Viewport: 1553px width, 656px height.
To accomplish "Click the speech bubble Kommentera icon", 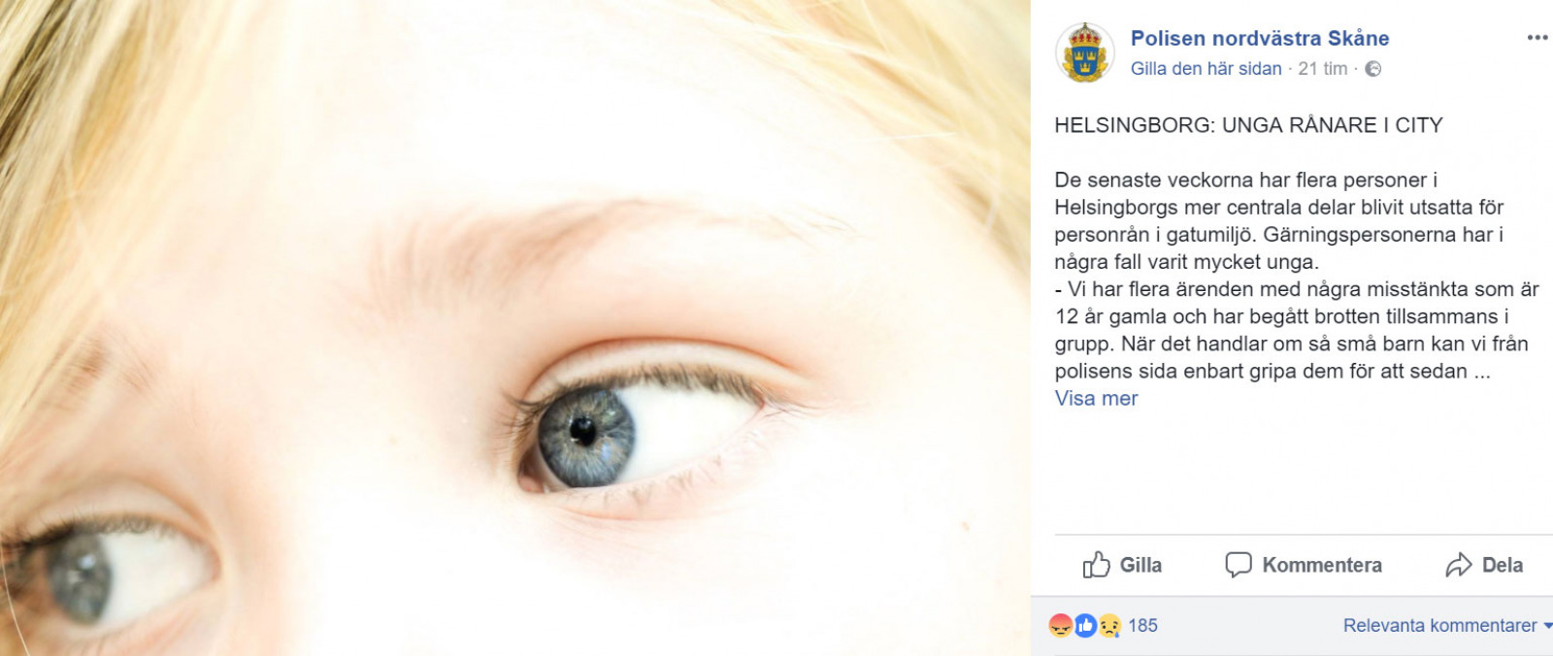I will point(1238,565).
